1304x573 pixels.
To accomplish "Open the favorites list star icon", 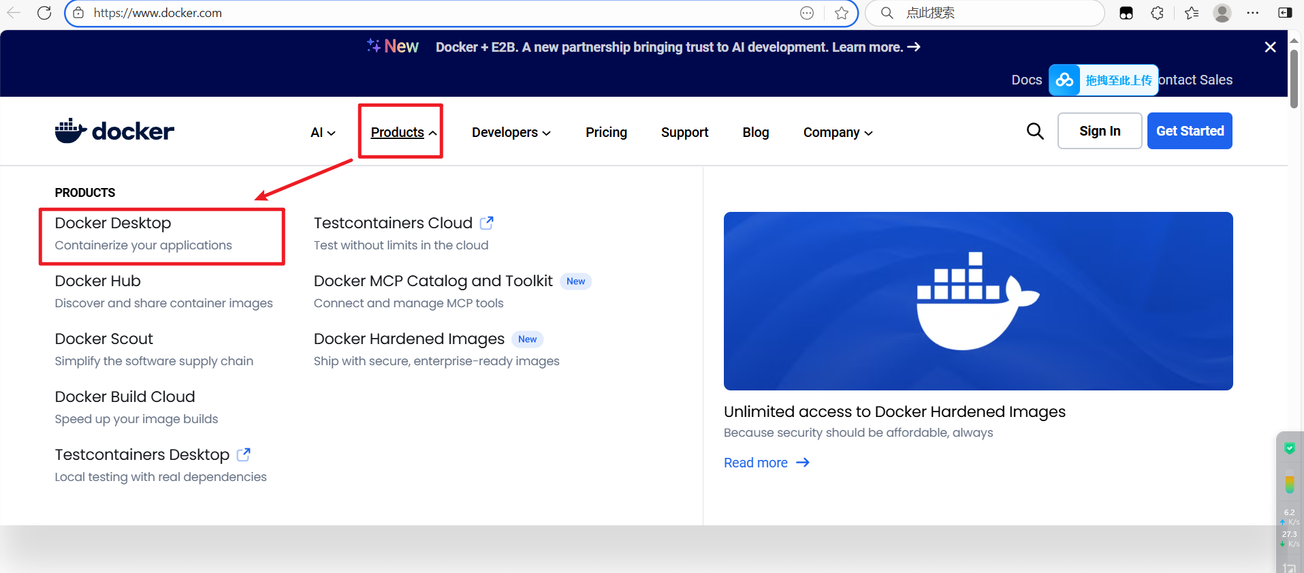I will 1191,13.
